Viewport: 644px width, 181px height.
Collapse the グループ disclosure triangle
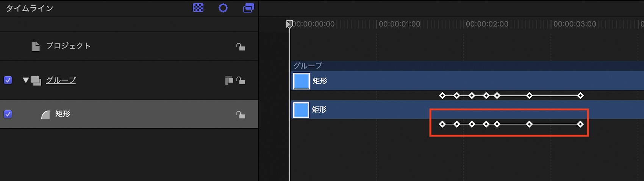pos(26,80)
